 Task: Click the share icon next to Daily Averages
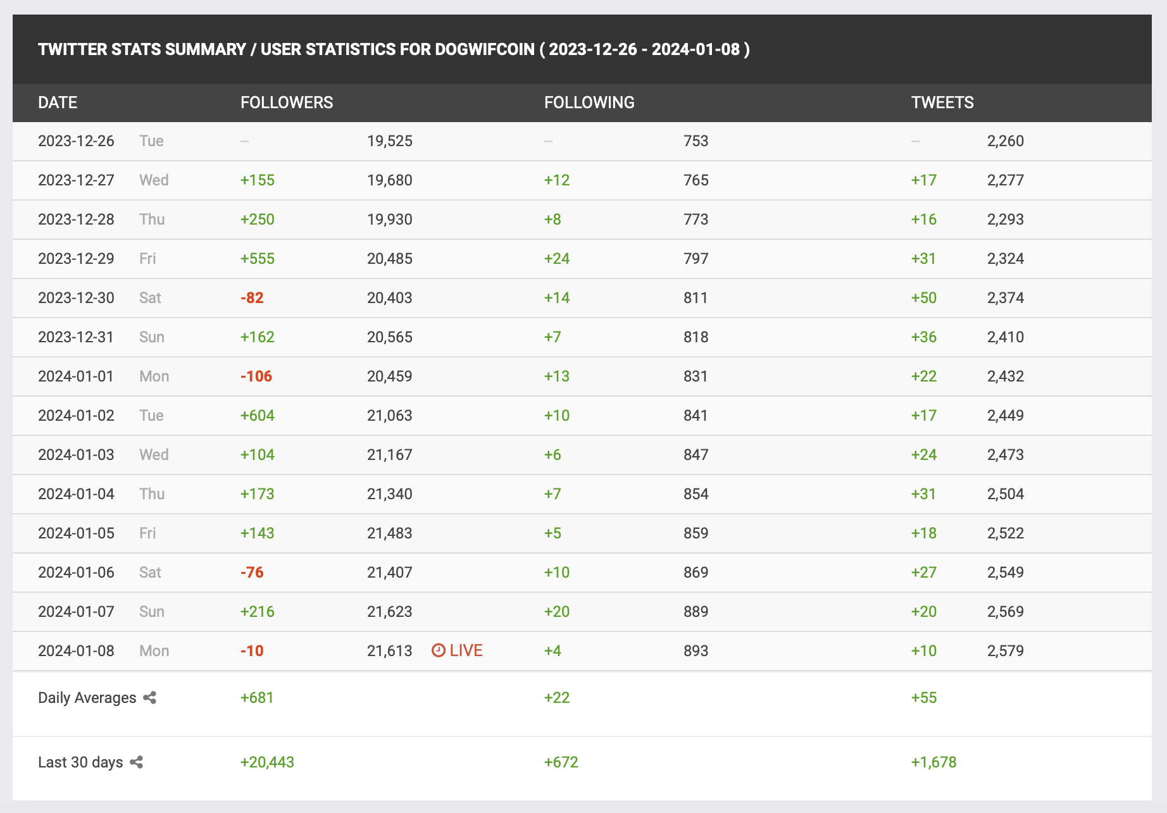click(x=150, y=698)
